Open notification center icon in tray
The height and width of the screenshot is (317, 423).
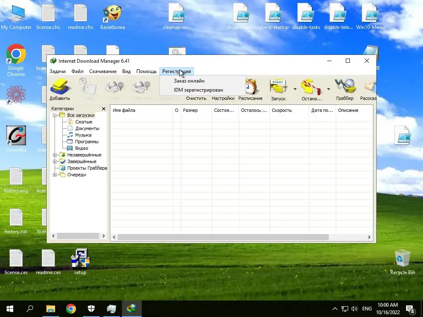(x=410, y=309)
